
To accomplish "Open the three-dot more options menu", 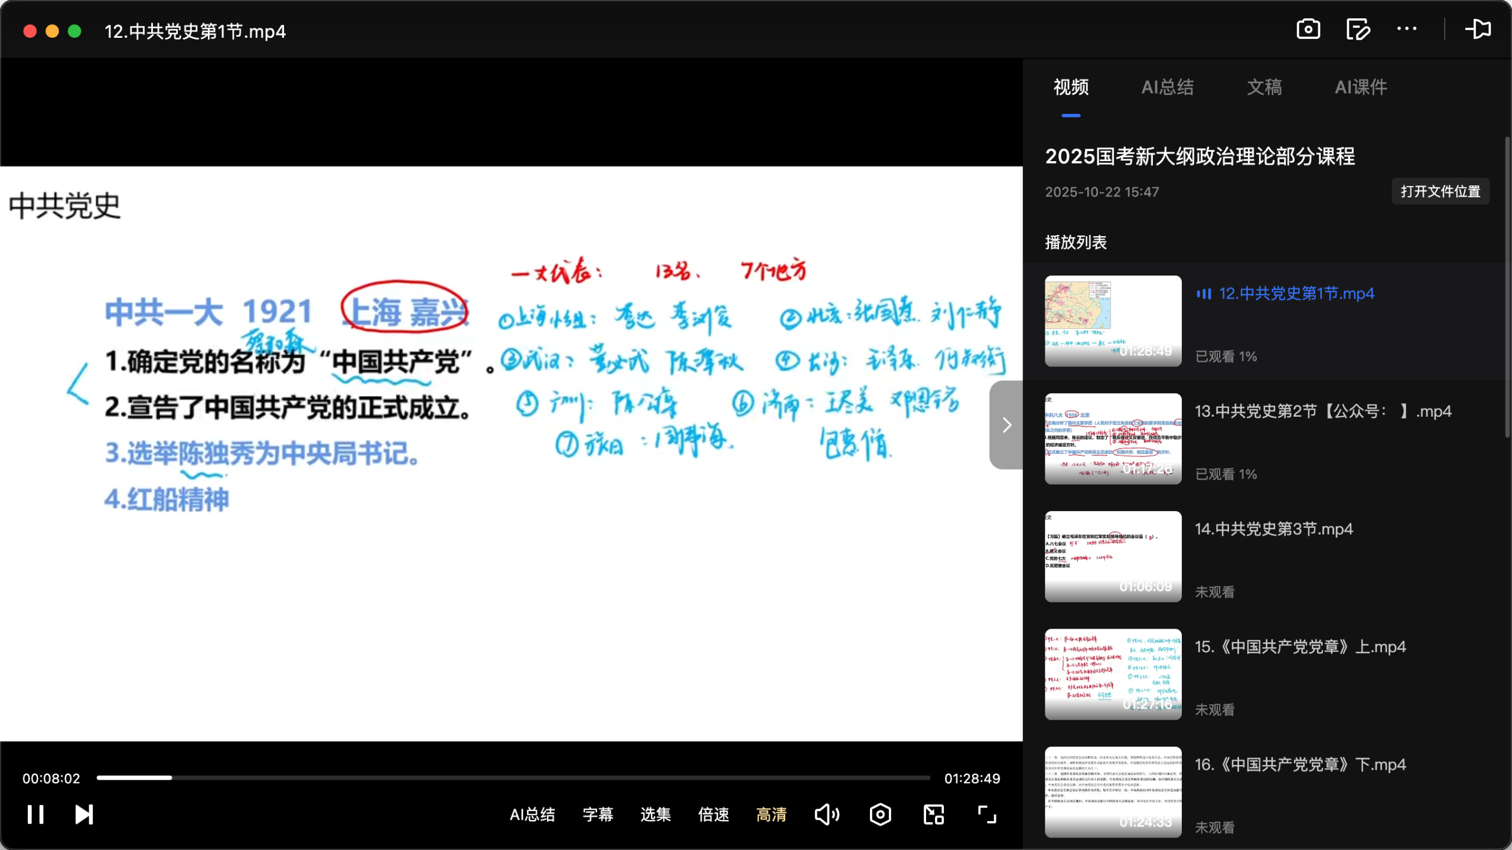I will (x=1407, y=29).
